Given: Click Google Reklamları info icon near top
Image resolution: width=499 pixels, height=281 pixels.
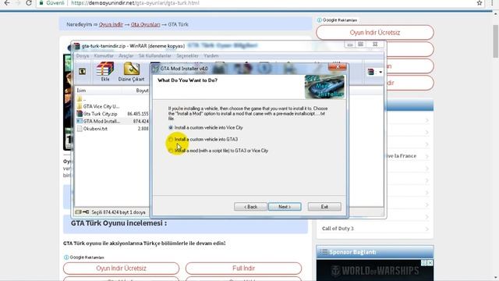Looking at the screenshot, I should tap(319, 20).
